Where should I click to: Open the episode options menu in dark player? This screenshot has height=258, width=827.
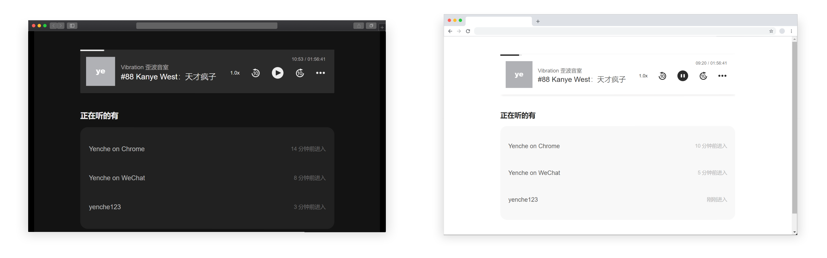coord(320,73)
